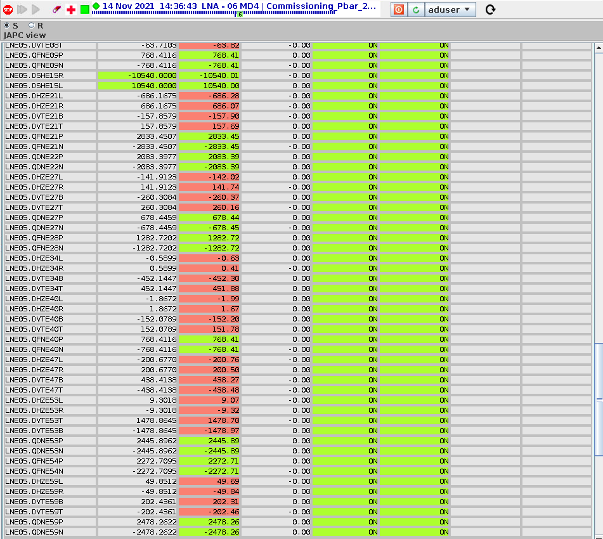
Task: Click the gray play arrow icon
Action: (x=36, y=10)
